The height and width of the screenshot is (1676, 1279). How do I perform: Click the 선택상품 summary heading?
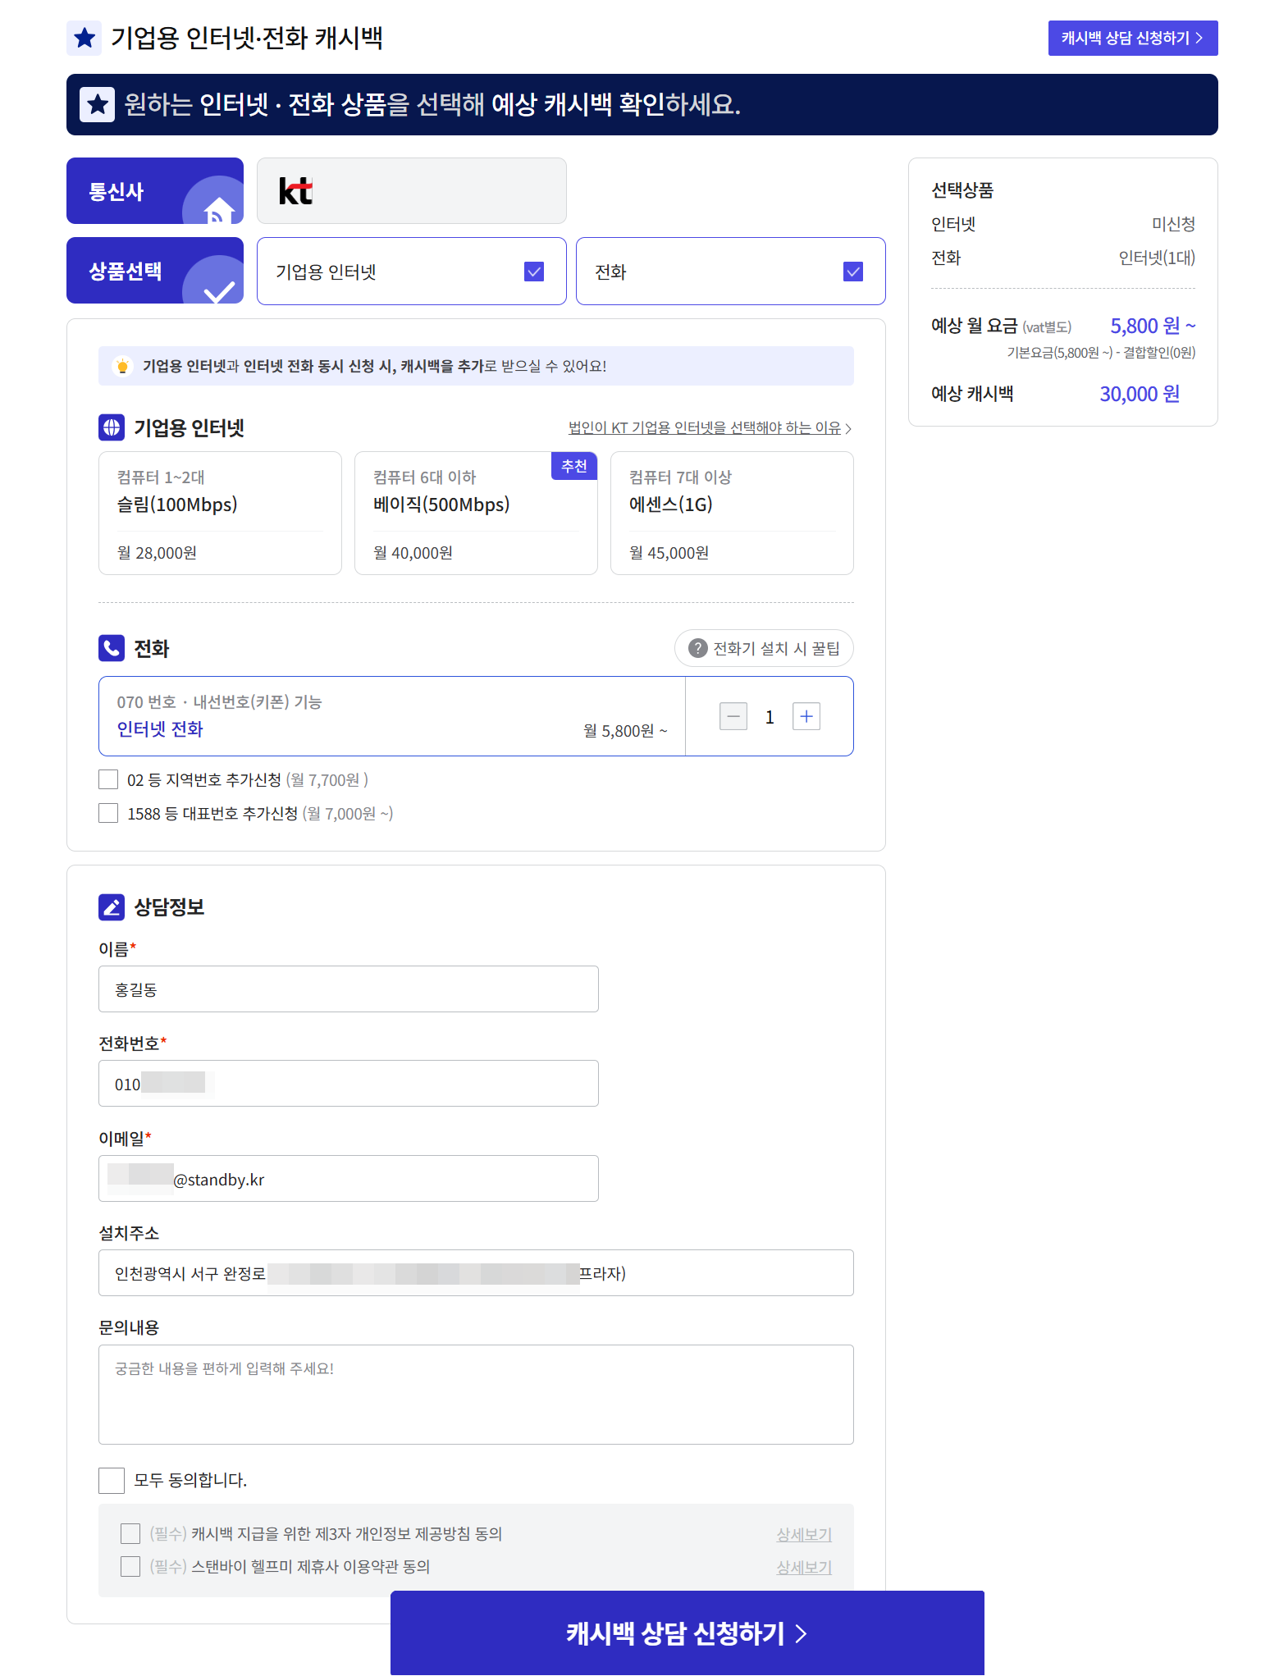click(962, 190)
